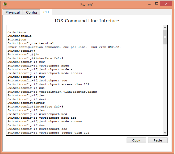Image resolution: width=175 pixels, height=154 pixels.
Task: Click the Paste button
Action: coord(158,140)
